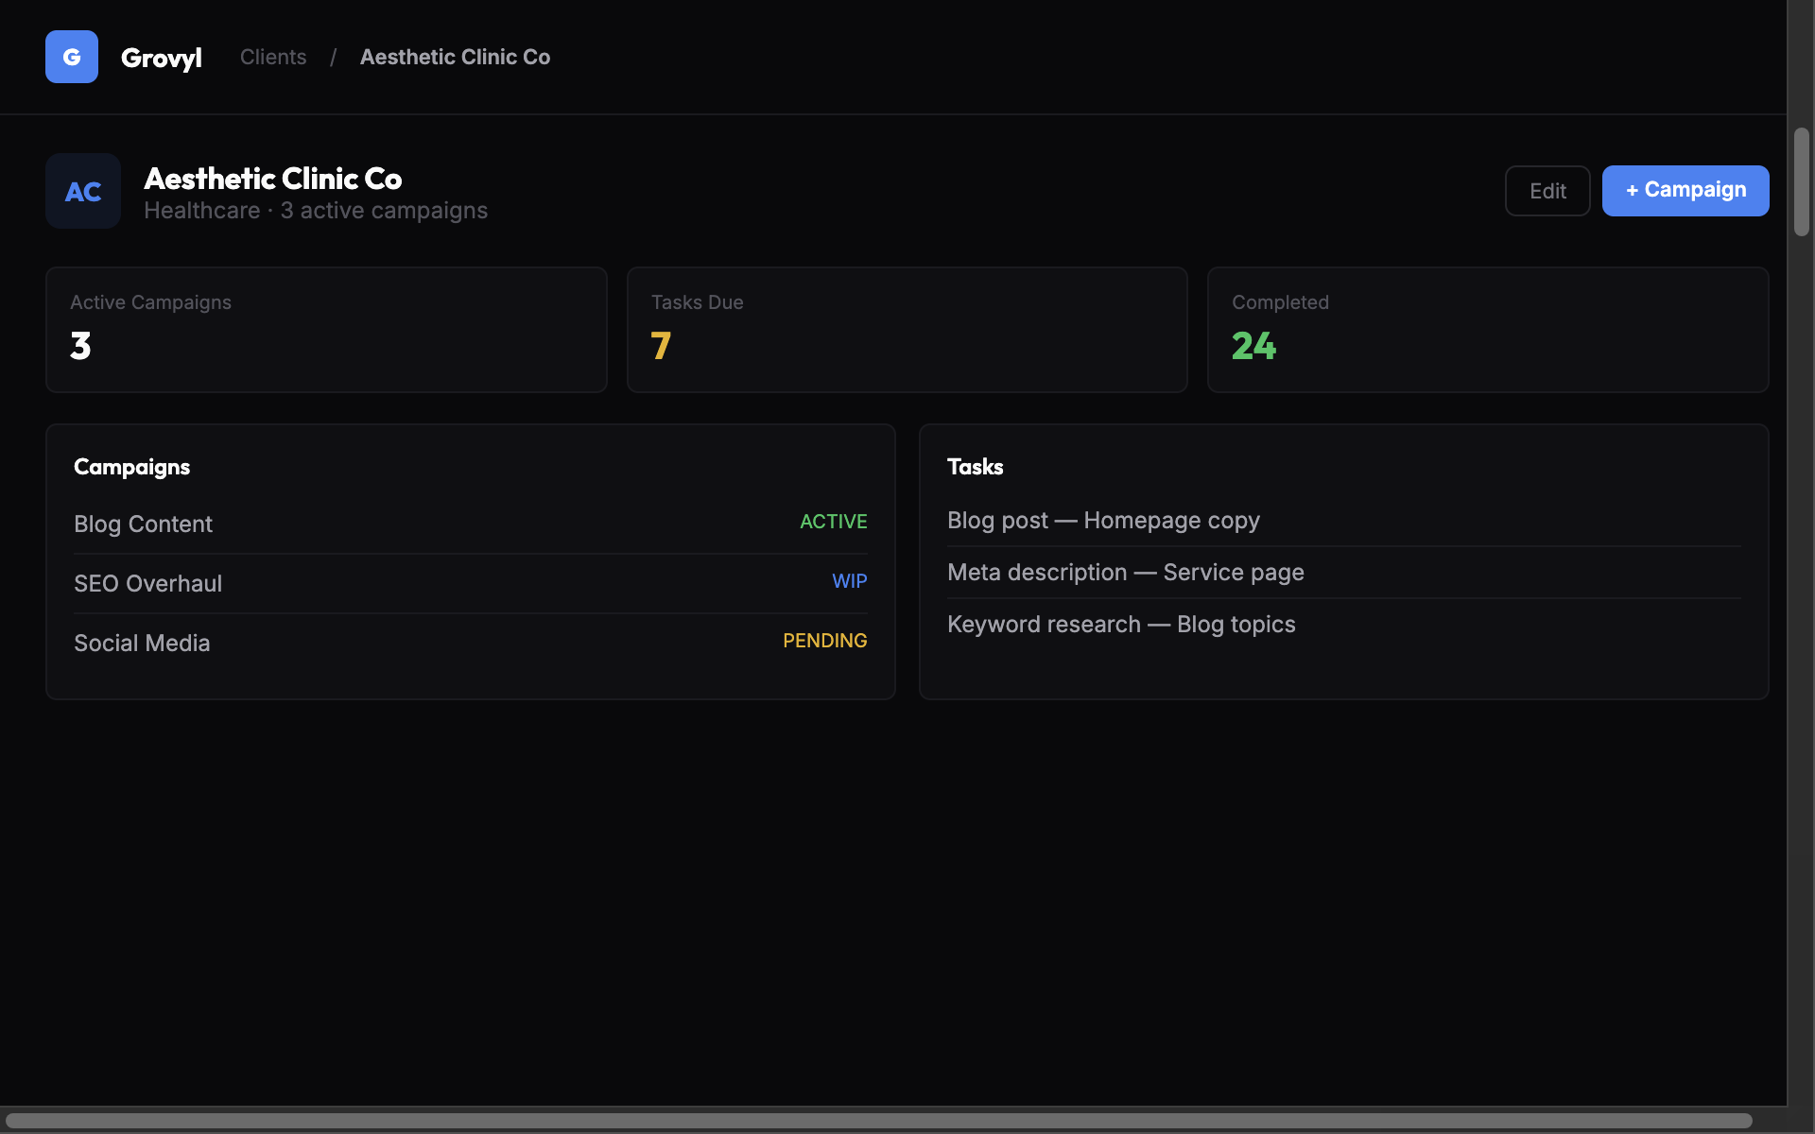1815x1134 pixels.
Task: Add a new campaign with + Campaign
Action: point(1685,191)
